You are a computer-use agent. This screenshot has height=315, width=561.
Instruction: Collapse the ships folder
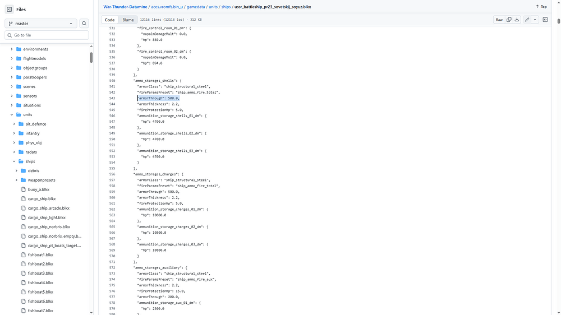13,161
